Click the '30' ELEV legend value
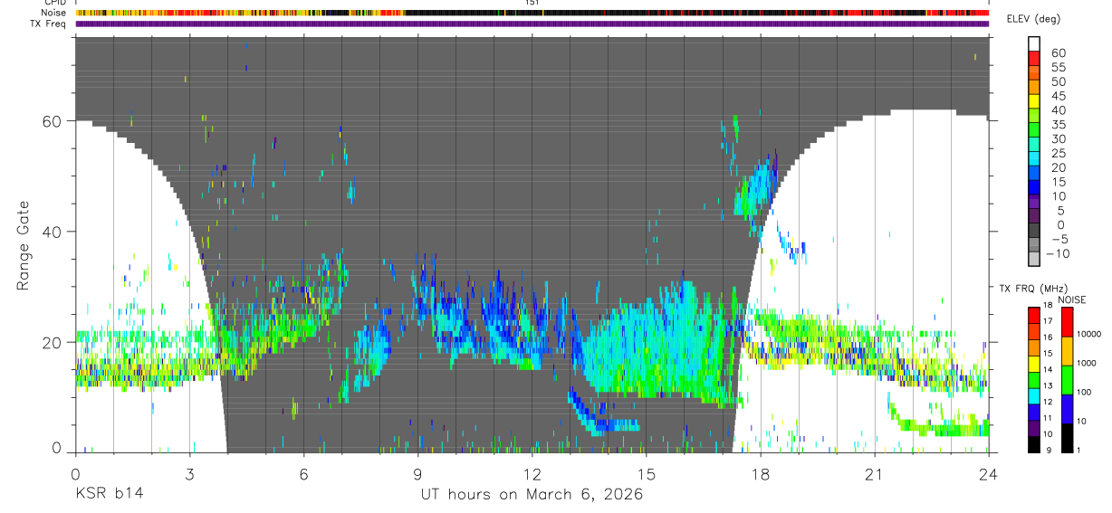This screenshot has width=1112, height=513. tap(1058, 139)
